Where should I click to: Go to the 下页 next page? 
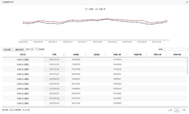tap(184, 110)
